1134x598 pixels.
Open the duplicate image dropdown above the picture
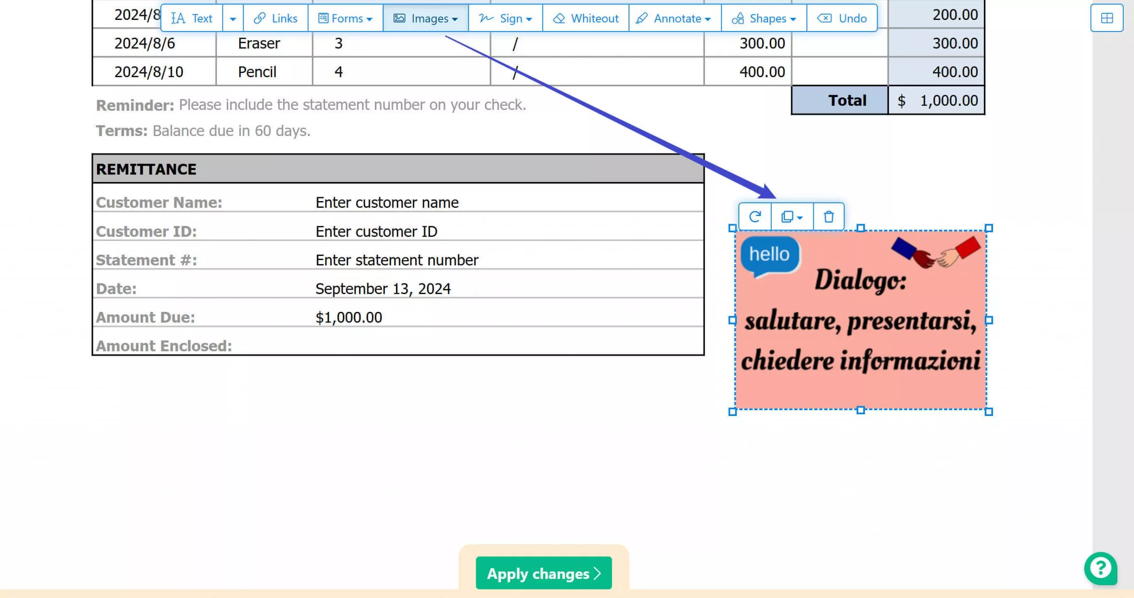(x=792, y=217)
